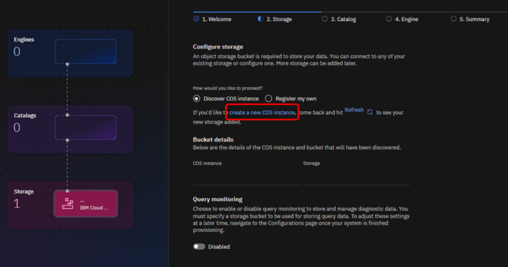This screenshot has width=508, height=267.
Task: Click the half-filled circle icon for Storage step
Action: [x=260, y=19]
